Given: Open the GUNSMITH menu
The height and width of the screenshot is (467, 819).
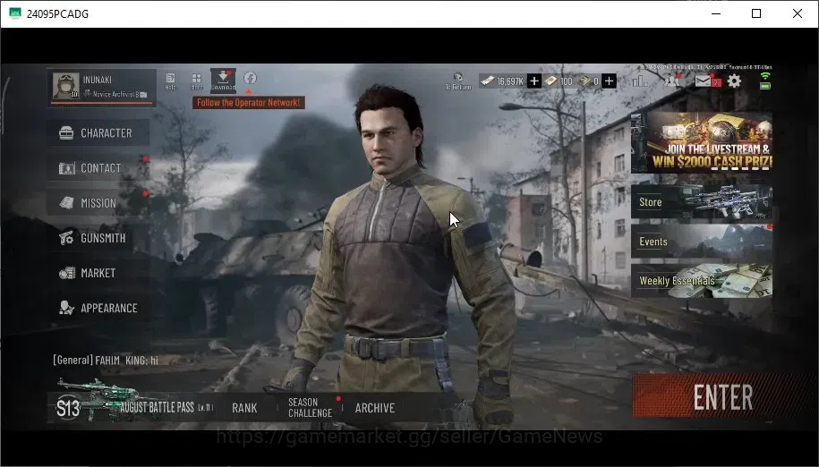Looking at the screenshot, I should coord(98,238).
